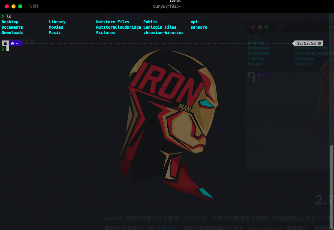Minimize the window with the yellow button
Image resolution: width=334 pixels, height=230 pixels.
(x=13, y=6)
